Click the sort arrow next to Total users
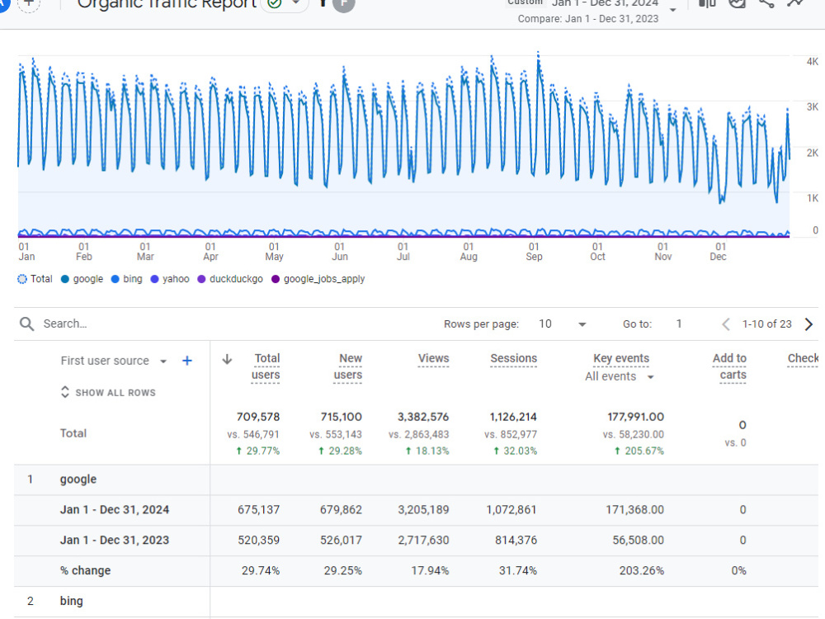825x619 pixels. tap(227, 359)
